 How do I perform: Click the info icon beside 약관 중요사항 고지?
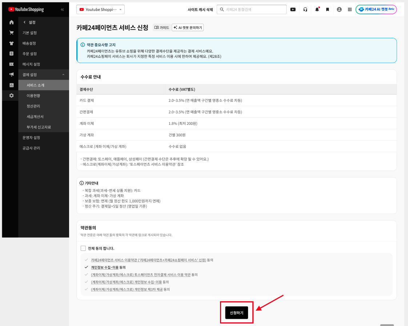pyautogui.click(x=83, y=45)
